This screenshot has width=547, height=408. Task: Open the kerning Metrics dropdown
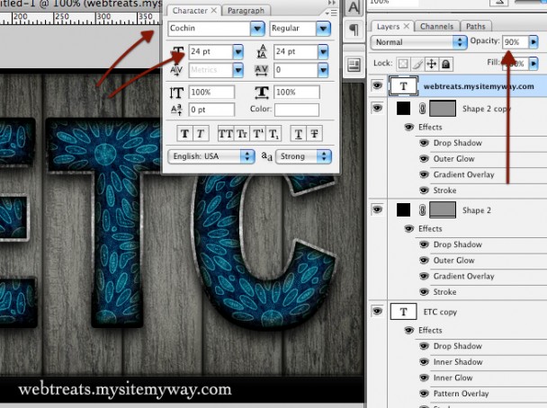point(238,70)
